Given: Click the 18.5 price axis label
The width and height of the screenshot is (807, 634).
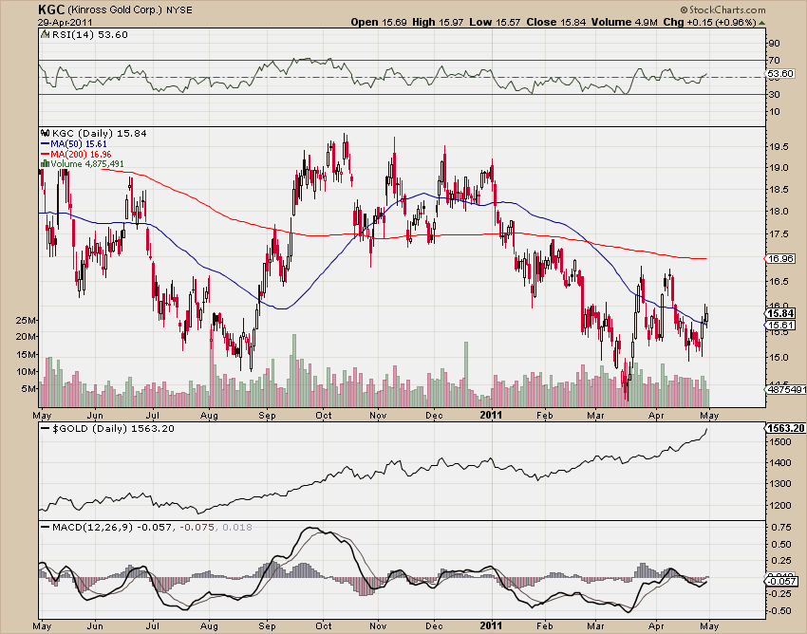Looking at the screenshot, I should coord(779,190).
